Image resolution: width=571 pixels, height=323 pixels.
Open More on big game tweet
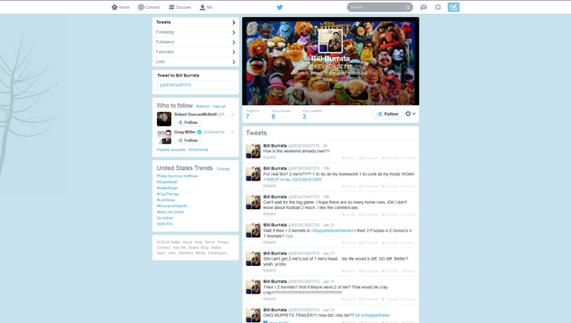coord(409,214)
